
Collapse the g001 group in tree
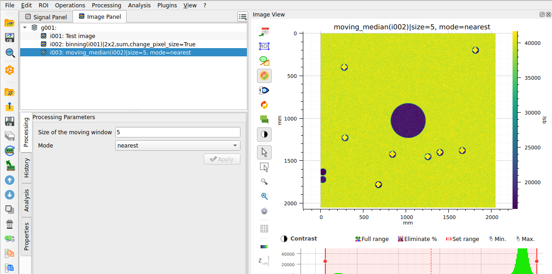[x=24, y=27]
